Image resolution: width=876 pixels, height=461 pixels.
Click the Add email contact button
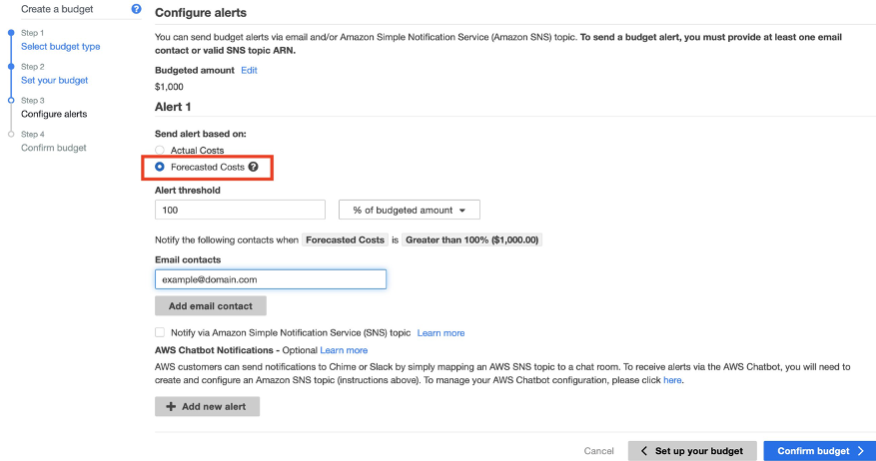(x=211, y=306)
